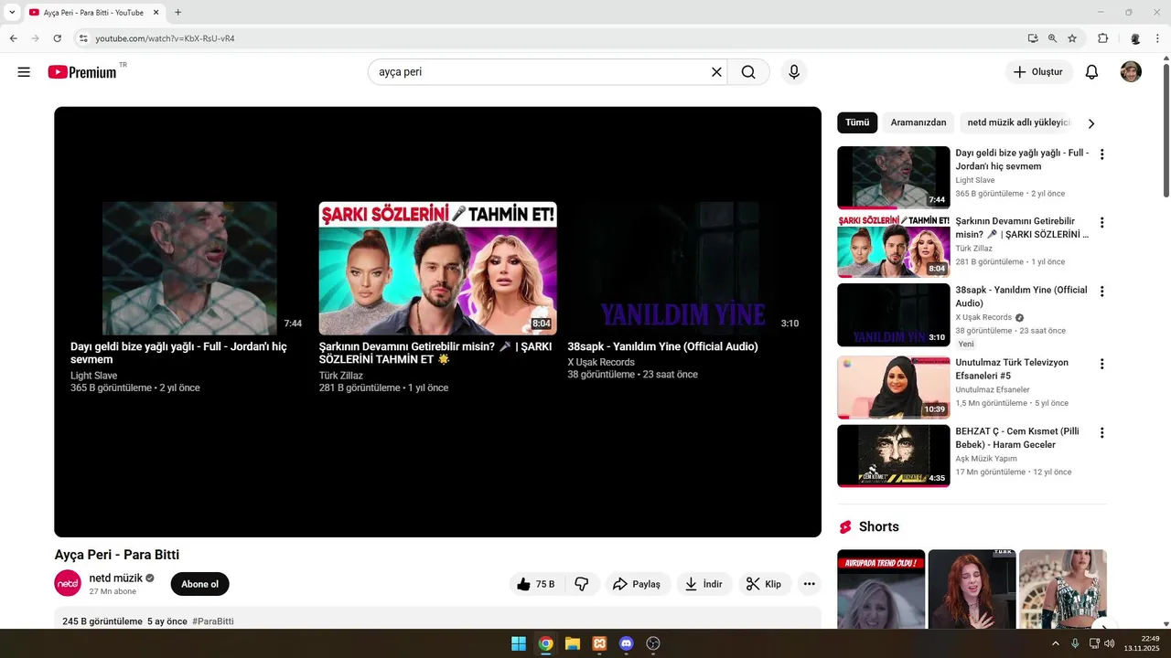Click the browser address bar URL
Viewport: 1171px width, 658px height.
(x=165, y=38)
